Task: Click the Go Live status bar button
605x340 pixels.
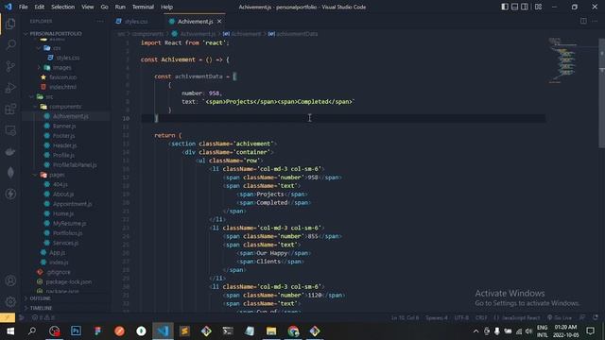Action: pos(560,317)
